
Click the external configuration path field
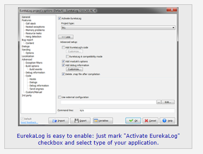[108, 102]
